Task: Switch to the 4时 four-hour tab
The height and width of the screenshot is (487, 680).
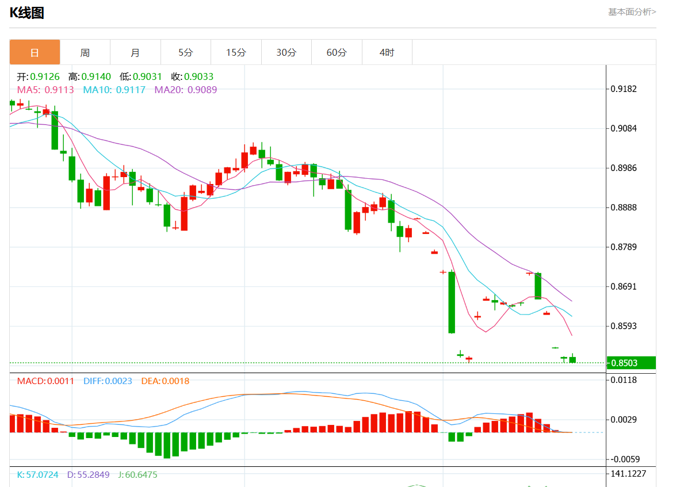Action: [x=387, y=52]
